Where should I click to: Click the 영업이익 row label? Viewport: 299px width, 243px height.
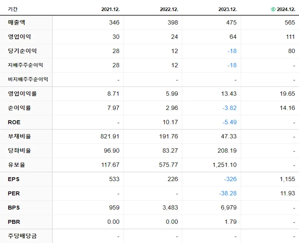(x=19, y=37)
